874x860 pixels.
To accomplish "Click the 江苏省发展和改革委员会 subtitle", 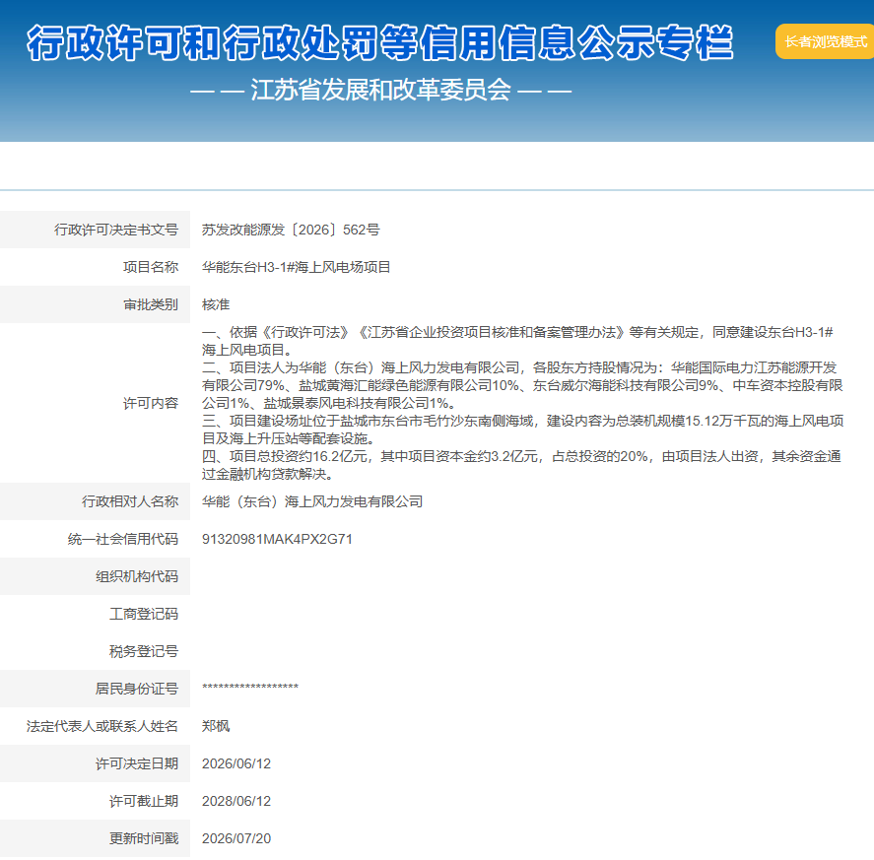I will [380, 90].
